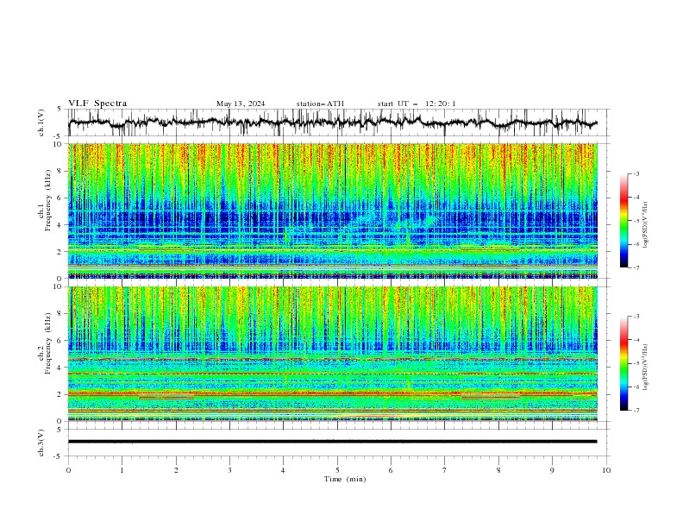
Task: Click the date 'May 13, 2024'
Action: pos(241,104)
